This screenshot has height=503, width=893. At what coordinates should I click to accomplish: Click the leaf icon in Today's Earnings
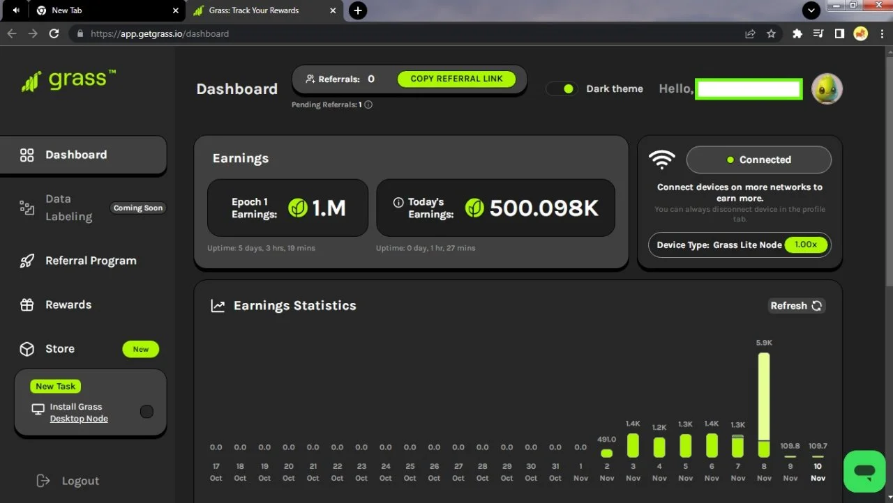coord(474,208)
